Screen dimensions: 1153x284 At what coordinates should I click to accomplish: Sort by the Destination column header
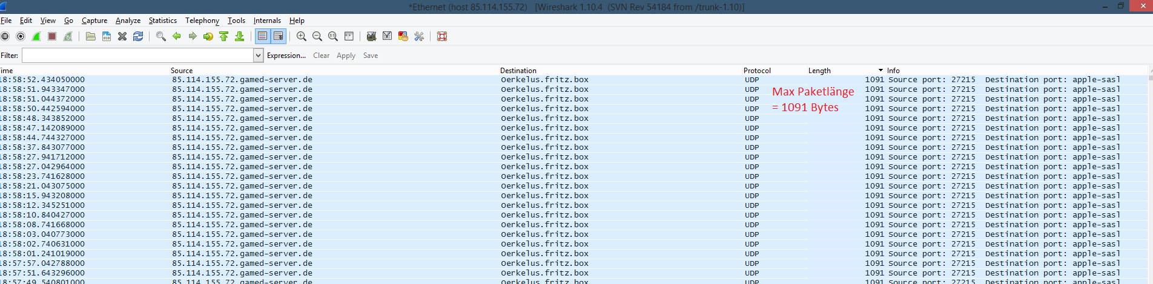(x=621, y=71)
